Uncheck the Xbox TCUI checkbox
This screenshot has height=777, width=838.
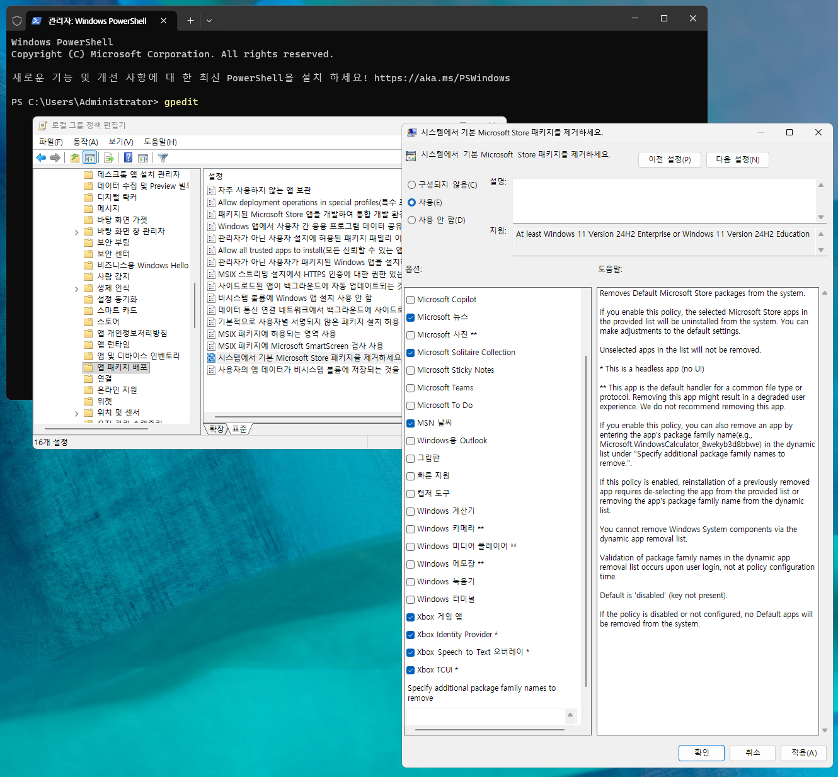coord(411,671)
